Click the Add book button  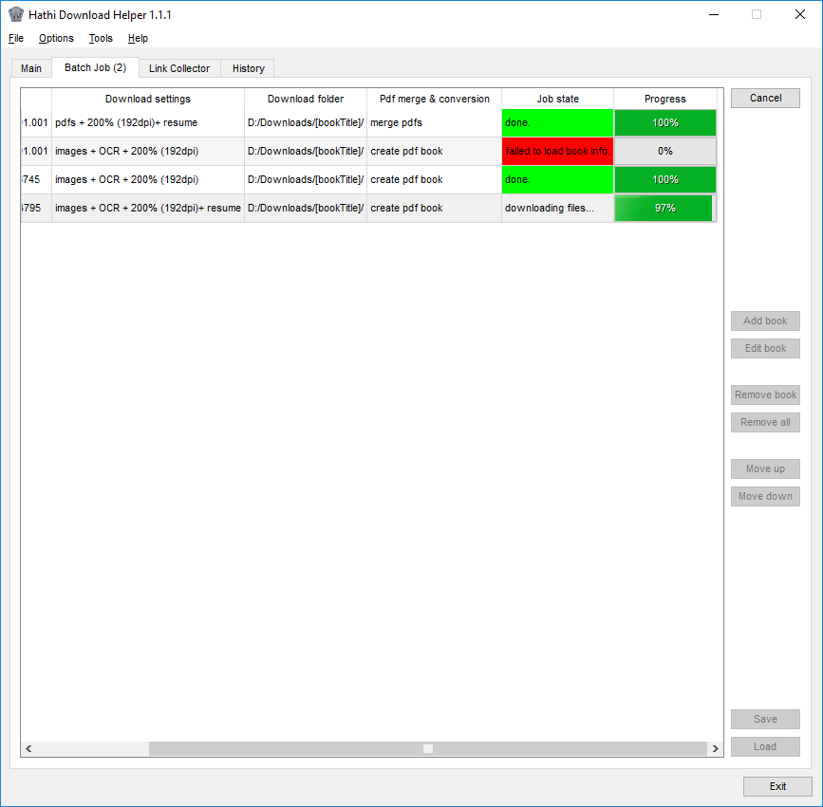click(765, 321)
